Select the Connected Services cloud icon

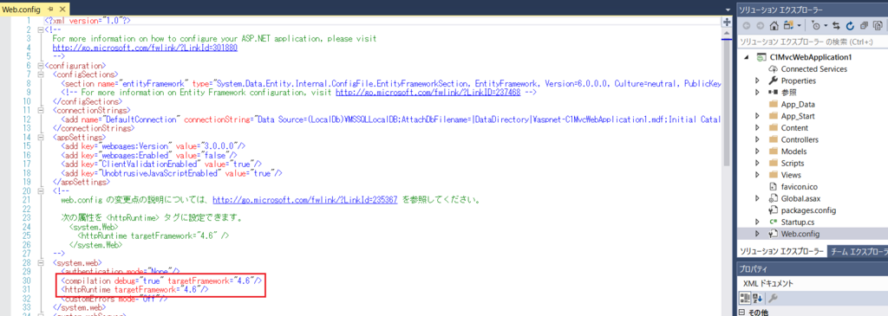pyautogui.click(x=773, y=69)
